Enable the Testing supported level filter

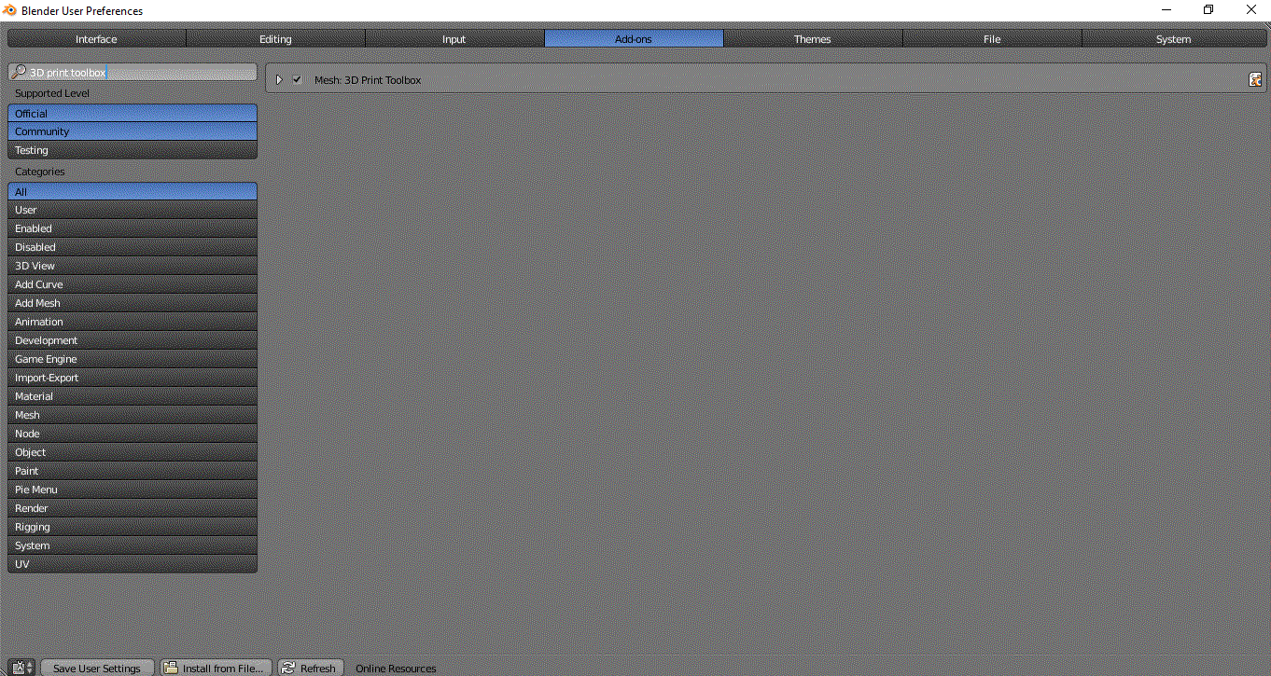[133, 150]
